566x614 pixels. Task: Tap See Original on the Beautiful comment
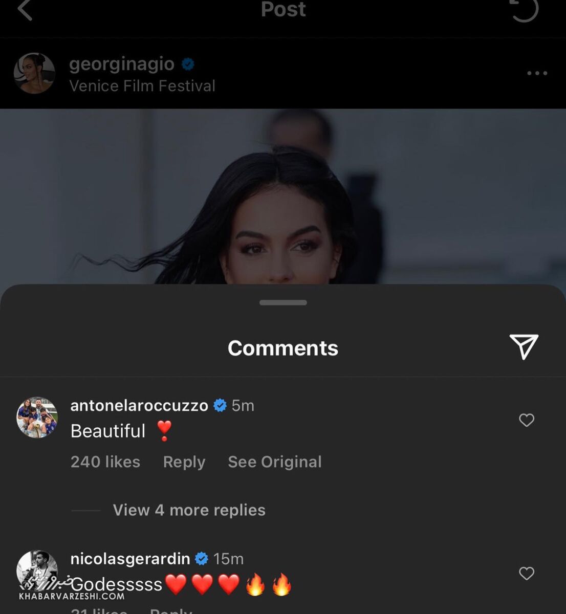pyautogui.click(x=274, y=462)
